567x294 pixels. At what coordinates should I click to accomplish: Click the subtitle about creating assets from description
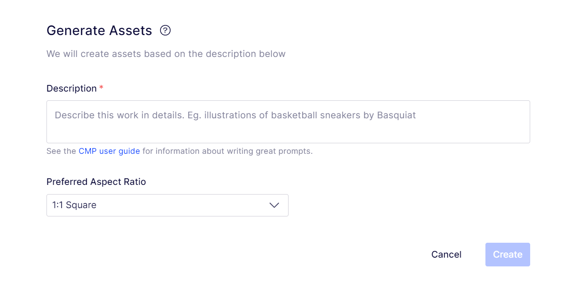[166, 54]
